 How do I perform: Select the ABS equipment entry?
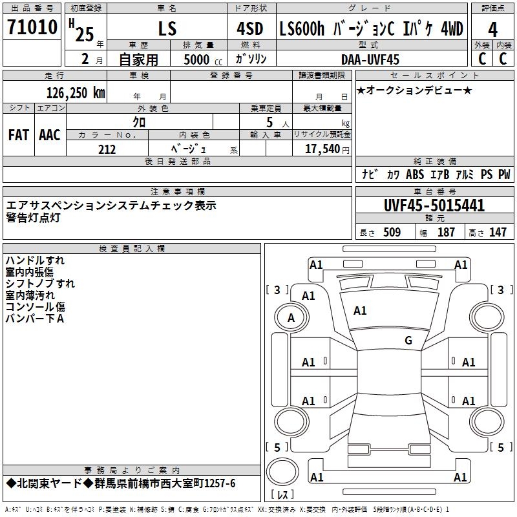[x=415, y=174]
